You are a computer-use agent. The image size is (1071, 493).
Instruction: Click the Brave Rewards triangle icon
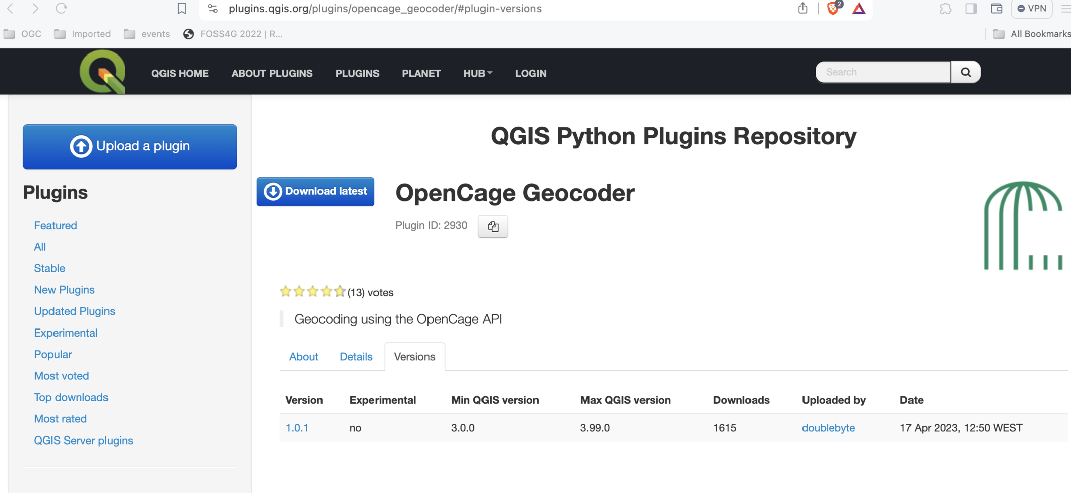click(x=859, y=8)
